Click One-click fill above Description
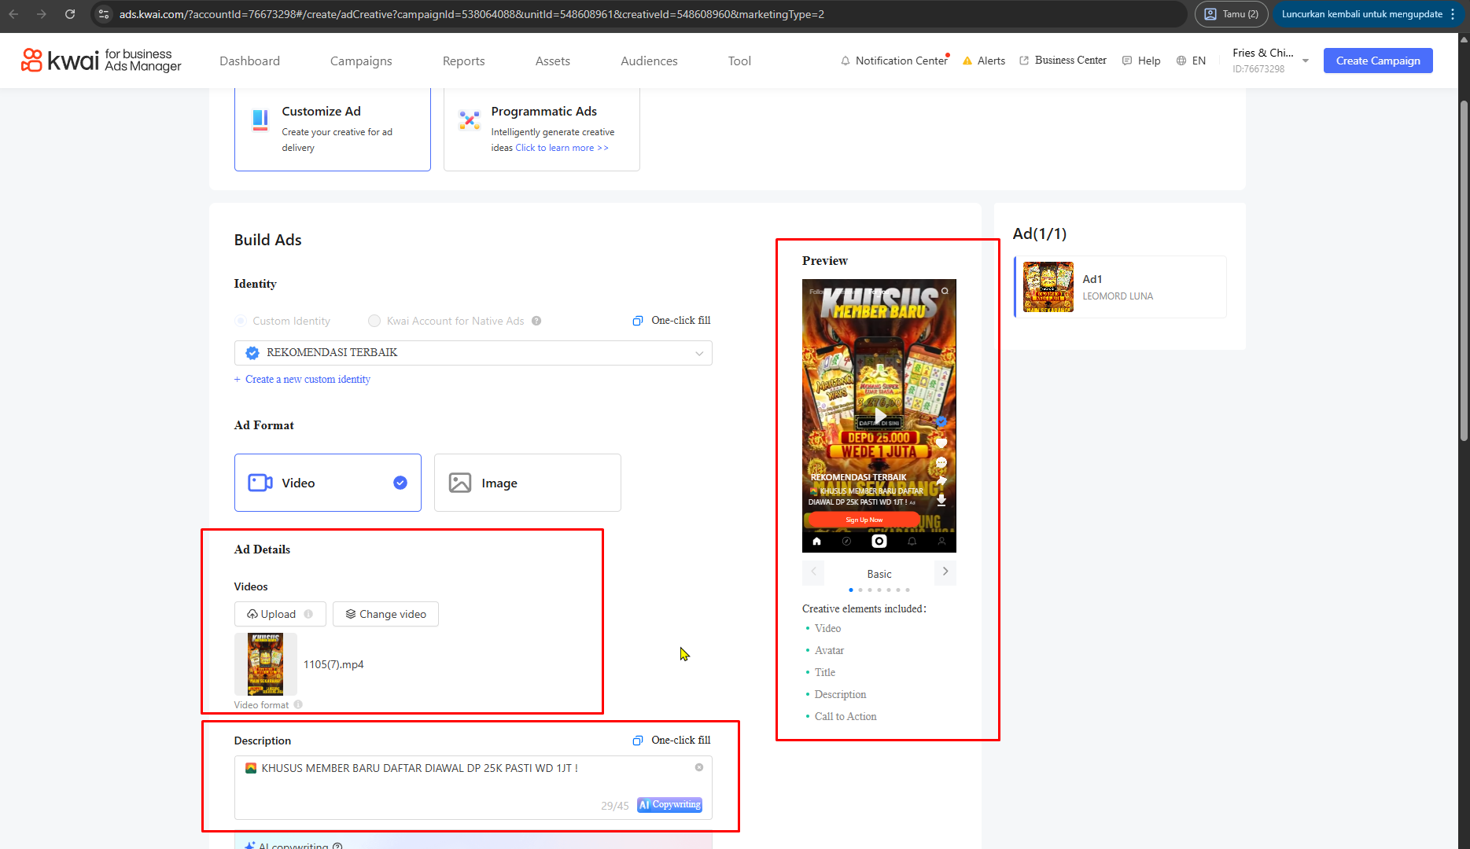The width and height of the screenshot is (1470, 849). [672, 741]
